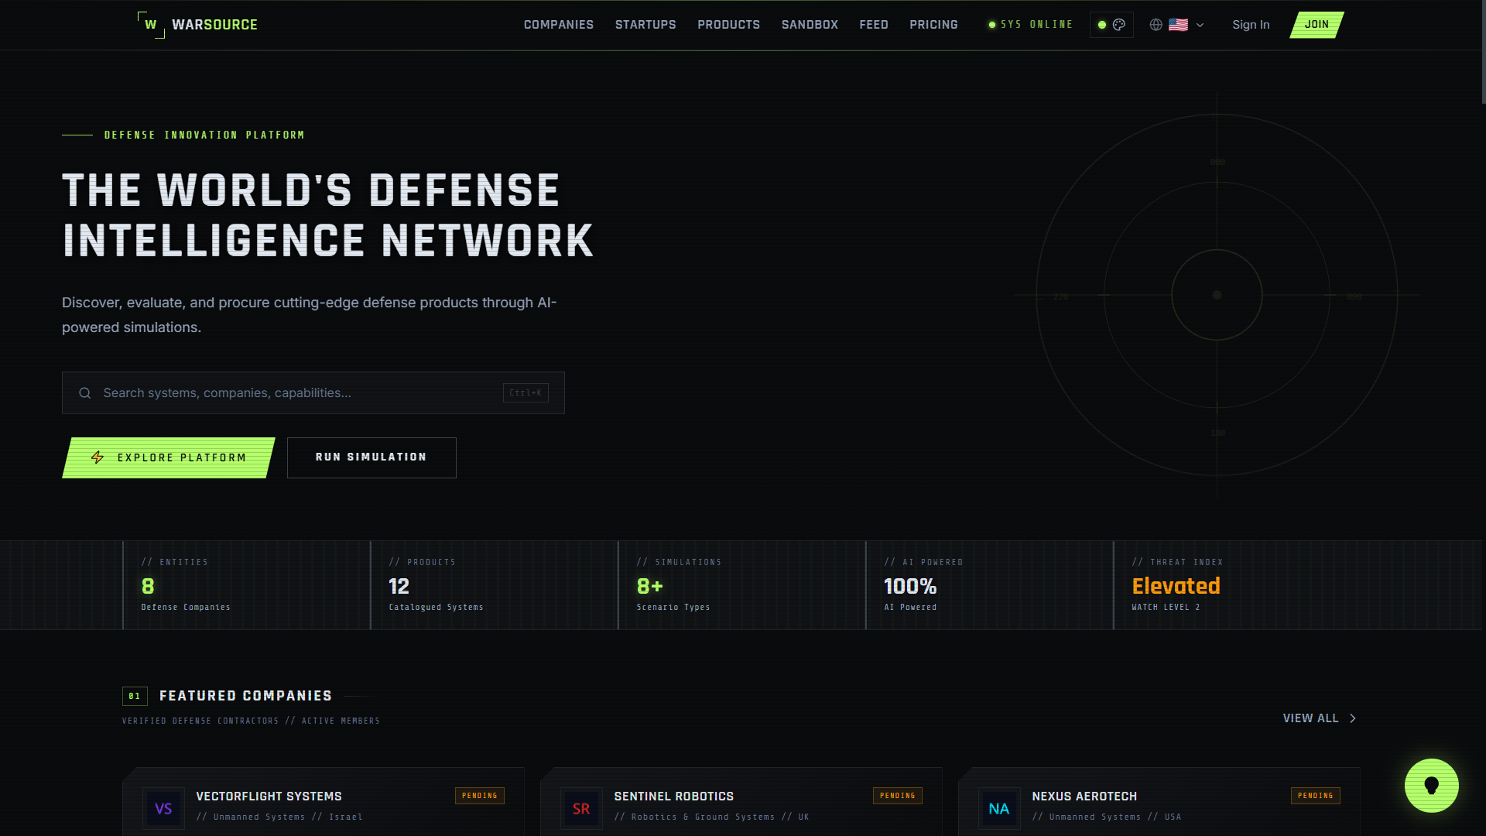Click the magnifier icon in the search bar
This screenshot has height=836, width=1486.
click(x=84, y=392)
